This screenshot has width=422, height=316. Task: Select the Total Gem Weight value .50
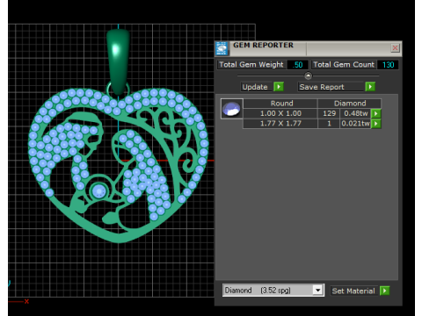[298, 65]
